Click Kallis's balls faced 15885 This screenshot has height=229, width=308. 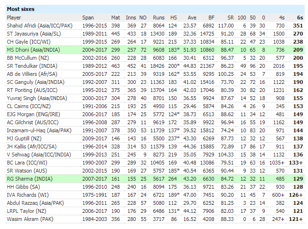(x=207, y=147)
